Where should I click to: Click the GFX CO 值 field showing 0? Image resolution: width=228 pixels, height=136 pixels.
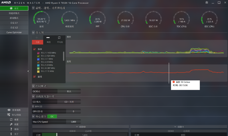click(x=74, y=111)
